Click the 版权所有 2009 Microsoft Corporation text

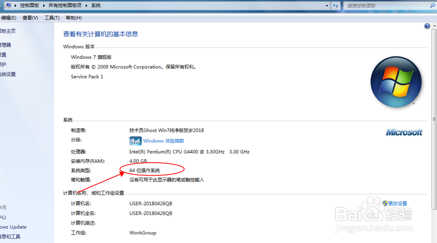[134, 67]
